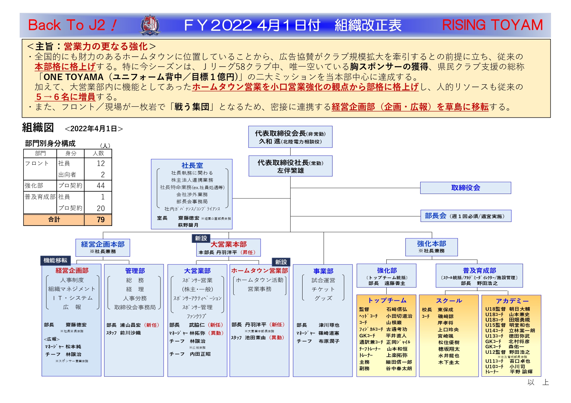Image resolution: width=571 pixels, height=403 pixels.
Task: Select the 'スクール' heading
Action: click(x=449, y=301)
